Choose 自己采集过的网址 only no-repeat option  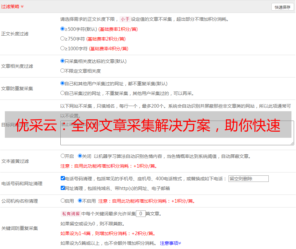point(63,93)
